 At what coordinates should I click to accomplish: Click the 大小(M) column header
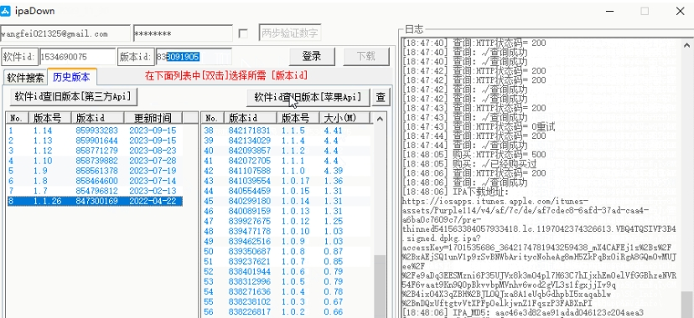coord(344,118)
